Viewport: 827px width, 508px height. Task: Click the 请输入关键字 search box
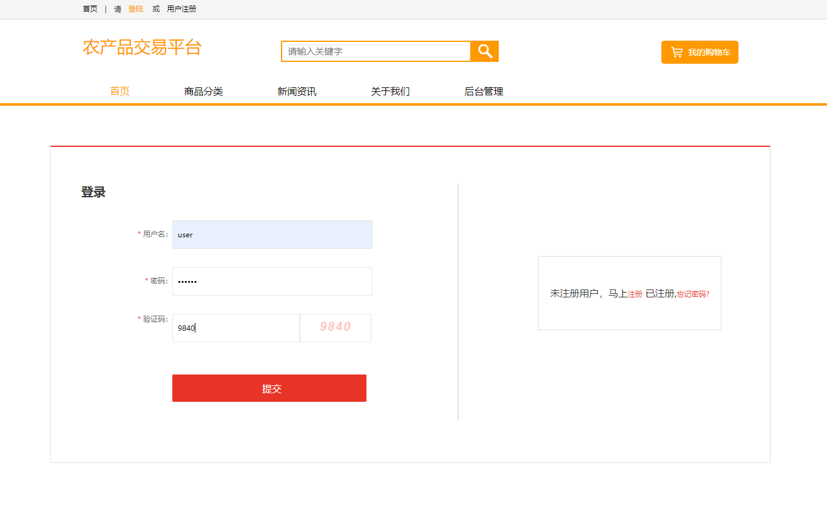(x=375, y=51)
